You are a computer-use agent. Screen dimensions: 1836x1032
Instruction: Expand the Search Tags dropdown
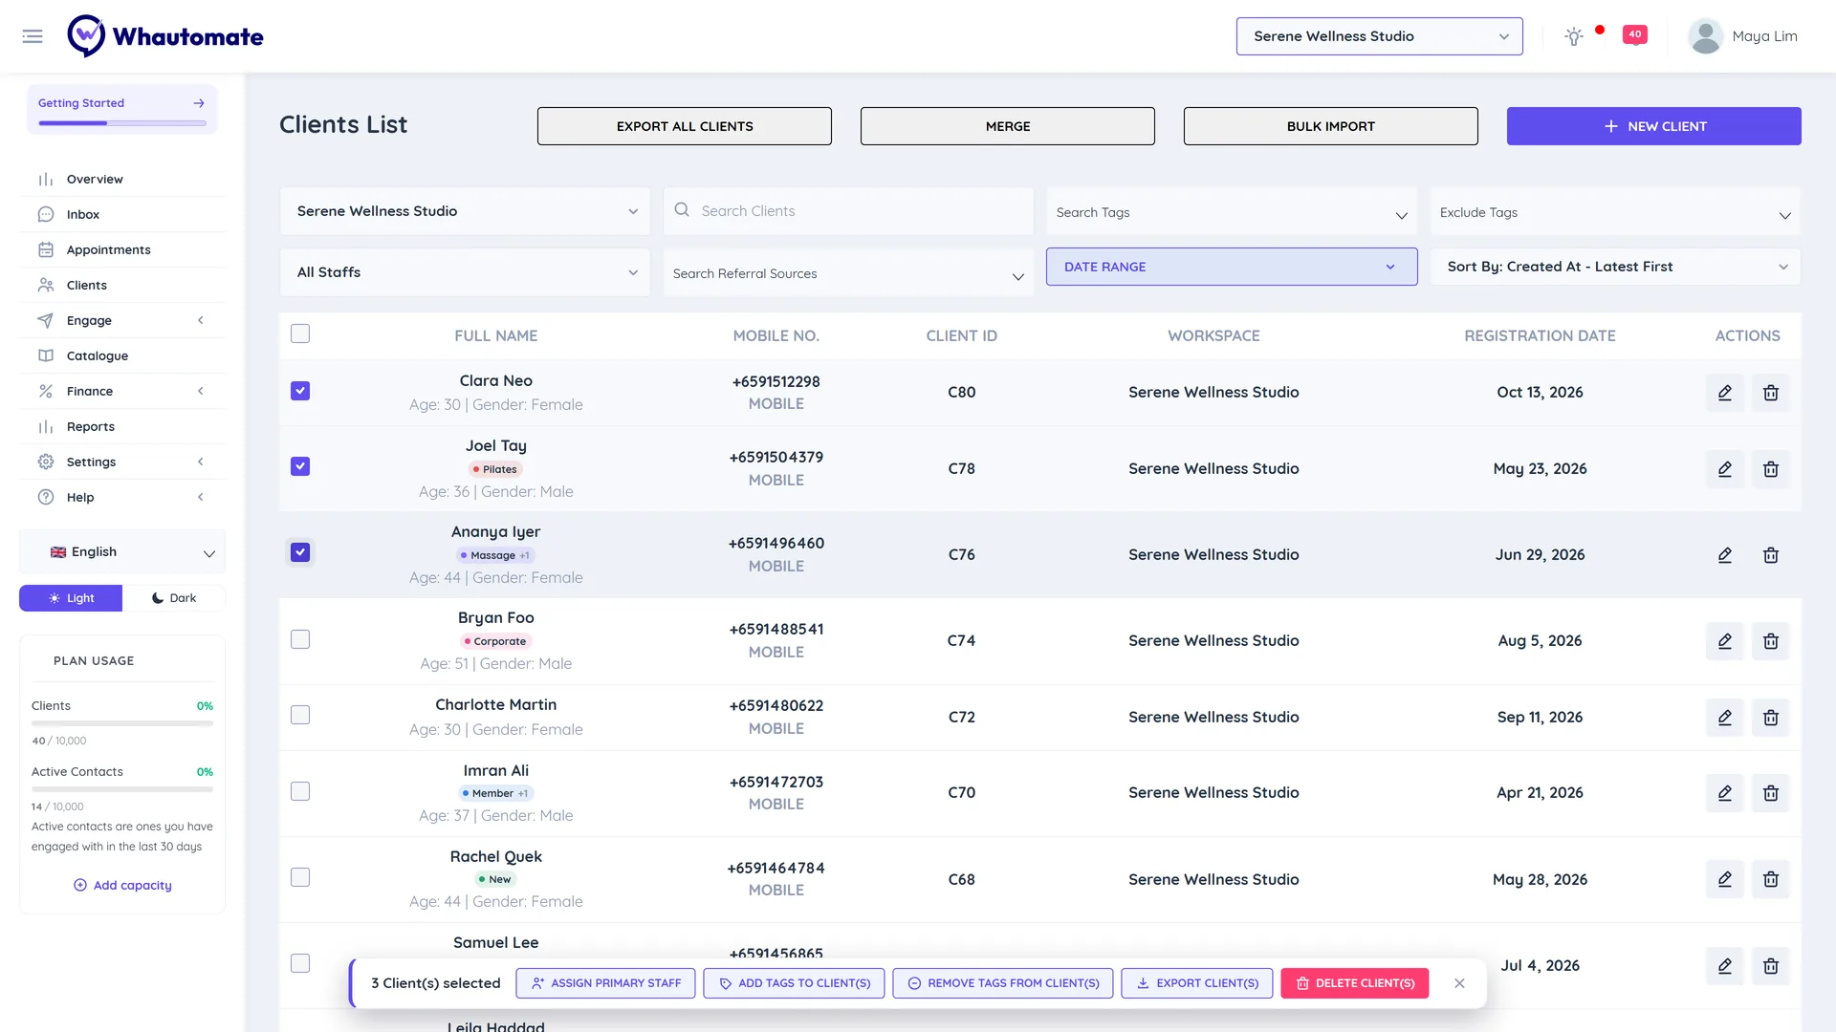click(1232, 212)
